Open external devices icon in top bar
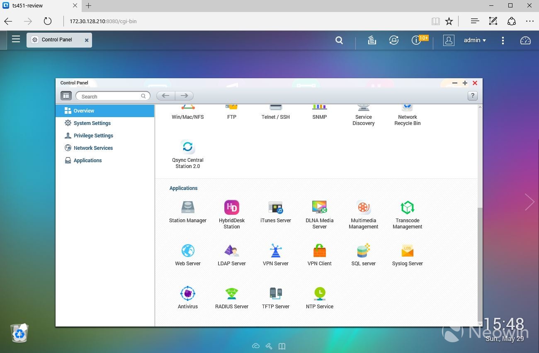539x353 pixels. coord(393,40)
